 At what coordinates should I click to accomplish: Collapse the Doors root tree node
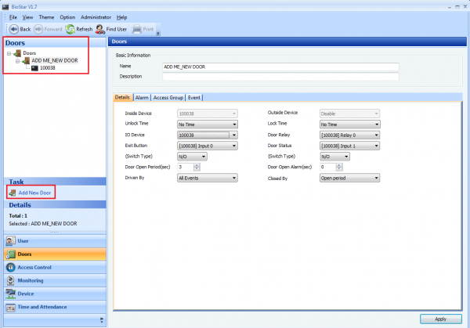pyautogui.click(x=8, y=53)
